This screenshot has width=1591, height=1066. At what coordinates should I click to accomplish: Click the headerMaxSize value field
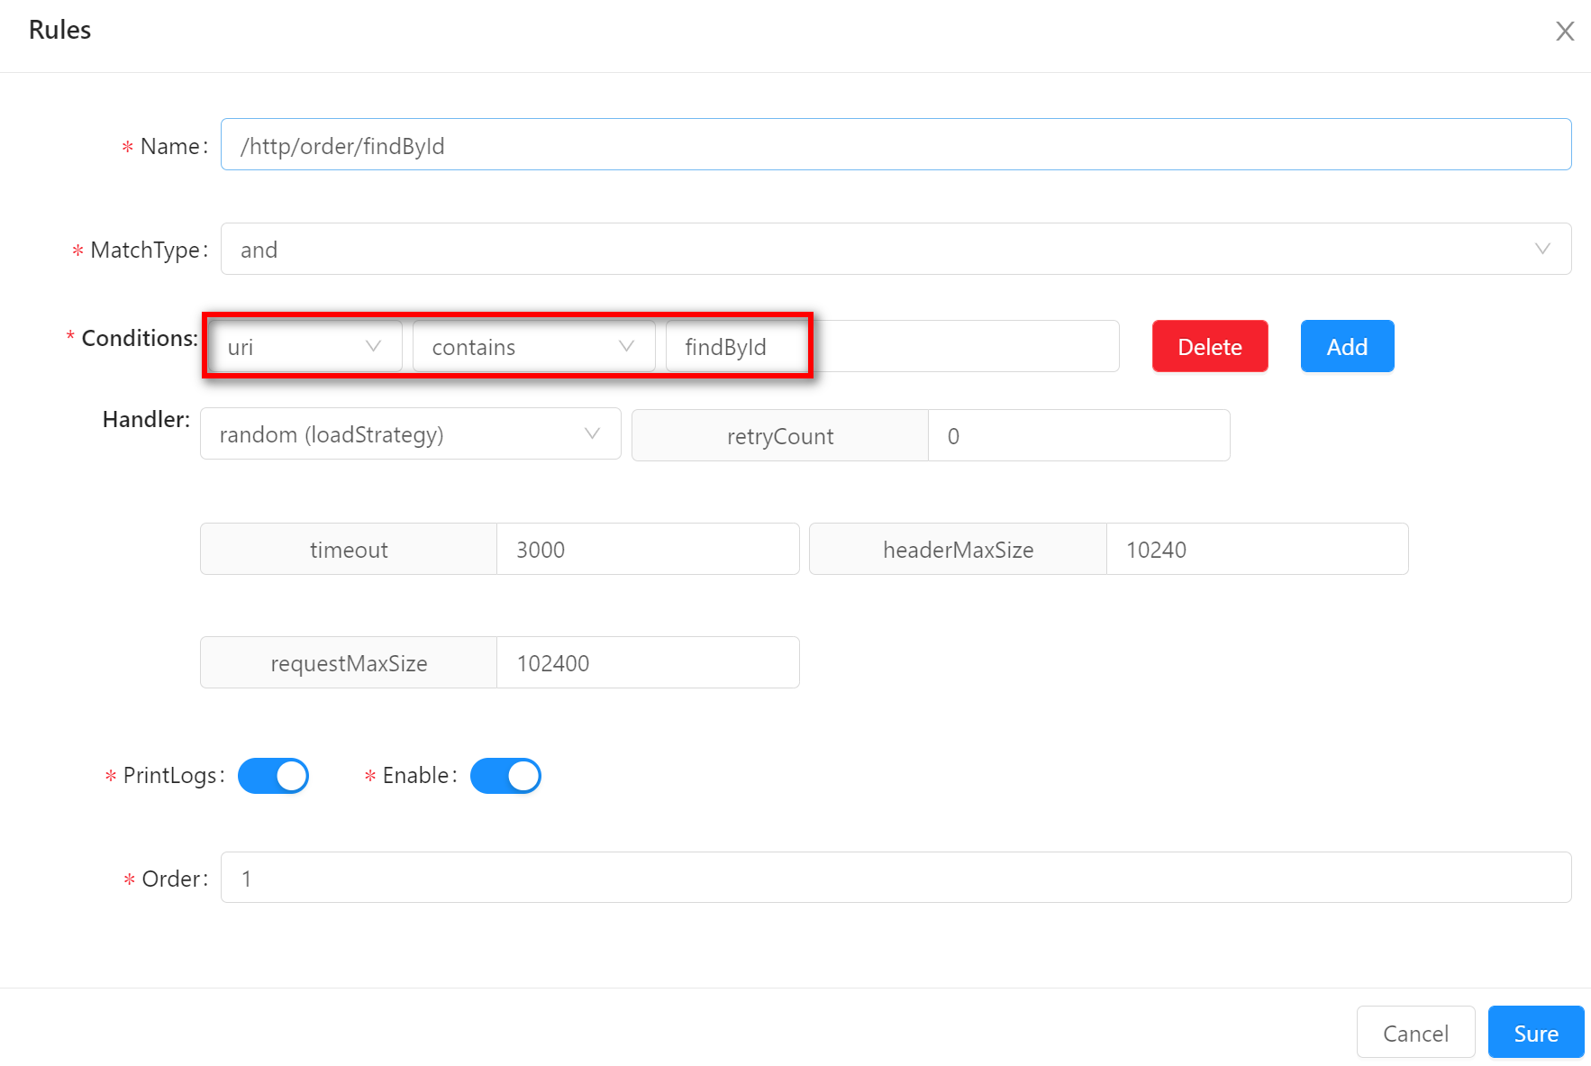click(x=1256, y=550)
